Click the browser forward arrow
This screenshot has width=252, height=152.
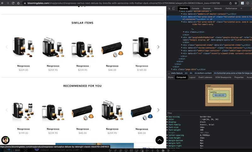pos(8,3)
